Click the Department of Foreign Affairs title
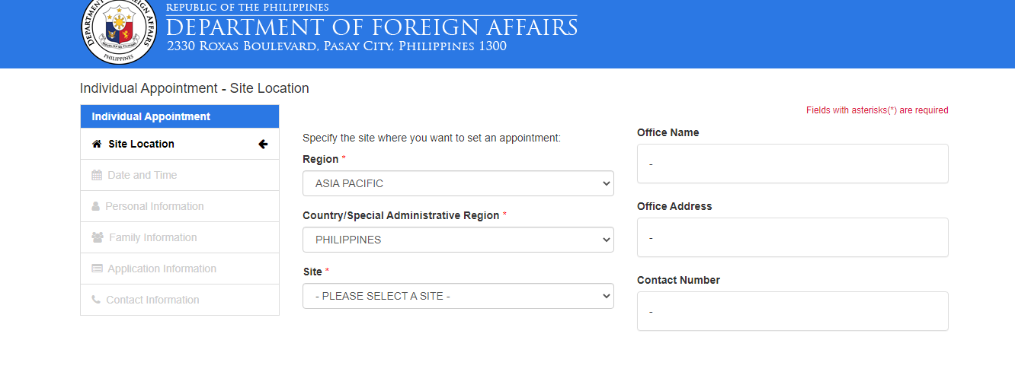Image resolution: width=1015 pixels, height=391 pixels. point(372,27)
